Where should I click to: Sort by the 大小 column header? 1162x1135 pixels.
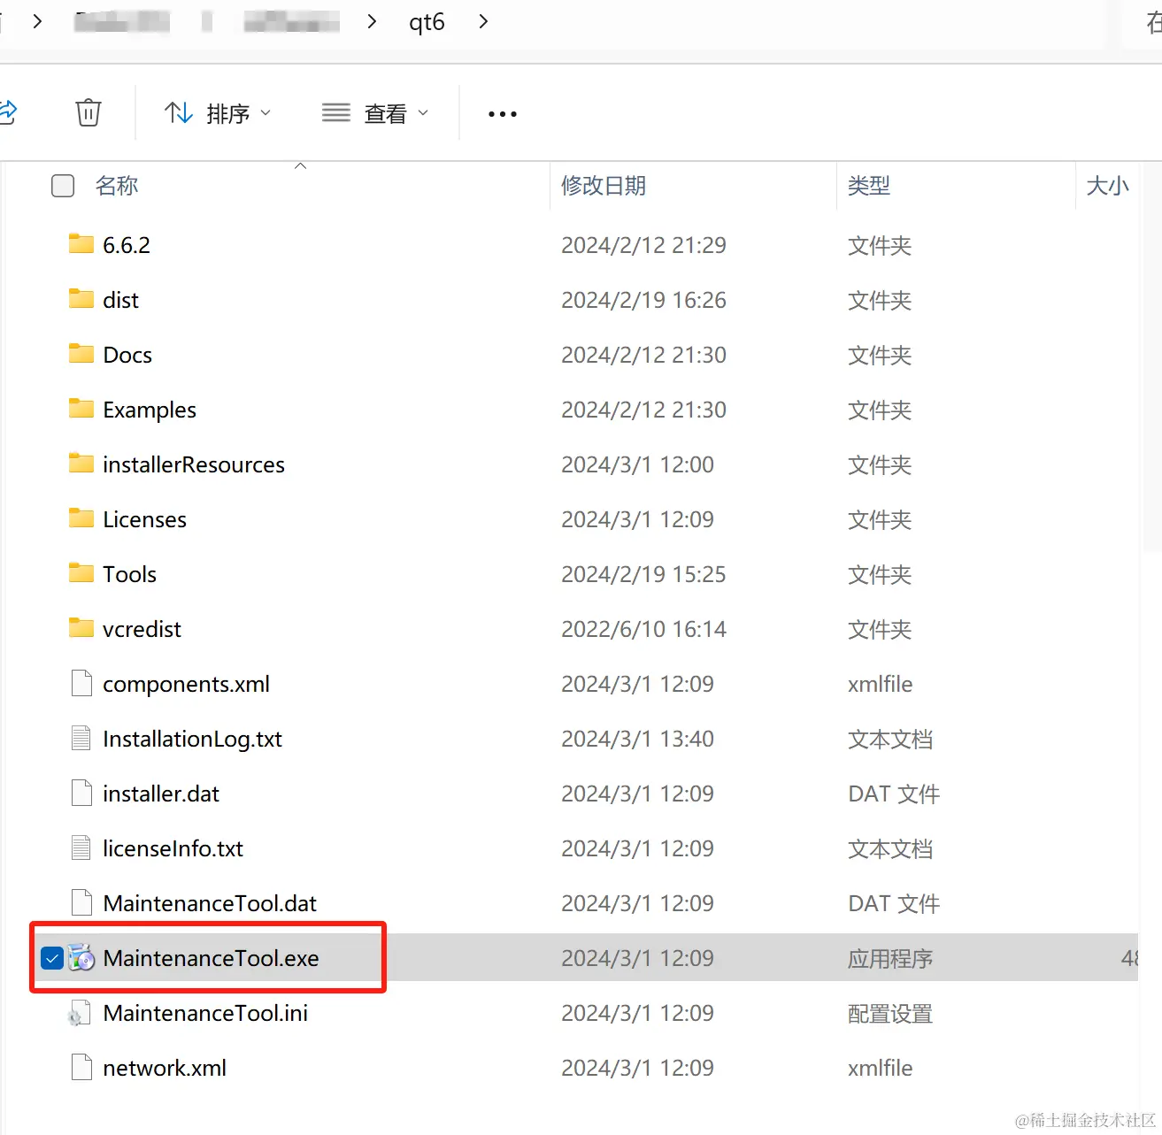click(x=1108, y=186)
